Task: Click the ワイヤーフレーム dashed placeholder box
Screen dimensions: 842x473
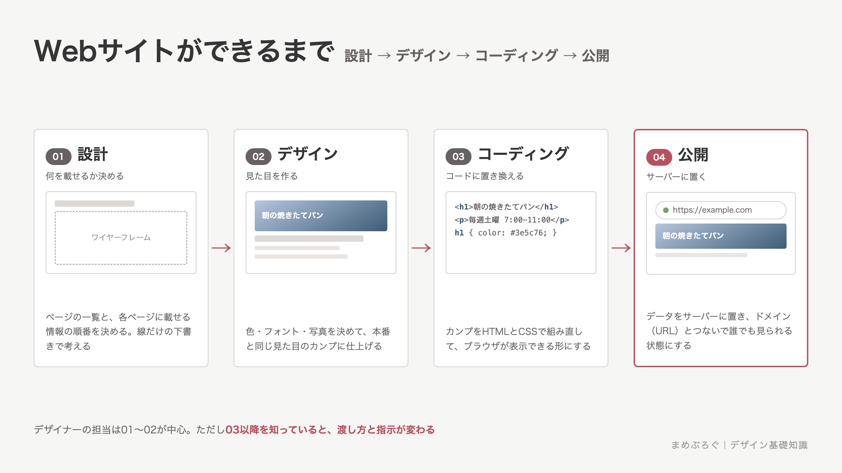Action: coord(121,238)
